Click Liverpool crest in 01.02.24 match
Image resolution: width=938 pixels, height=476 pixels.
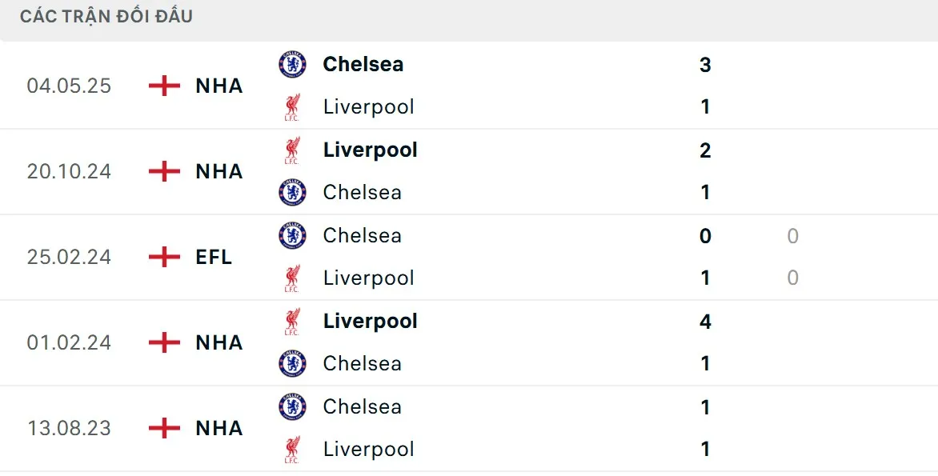292,321
